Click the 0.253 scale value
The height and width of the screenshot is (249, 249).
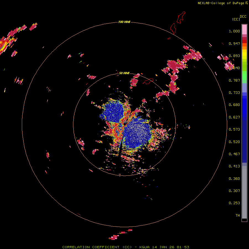234,203
